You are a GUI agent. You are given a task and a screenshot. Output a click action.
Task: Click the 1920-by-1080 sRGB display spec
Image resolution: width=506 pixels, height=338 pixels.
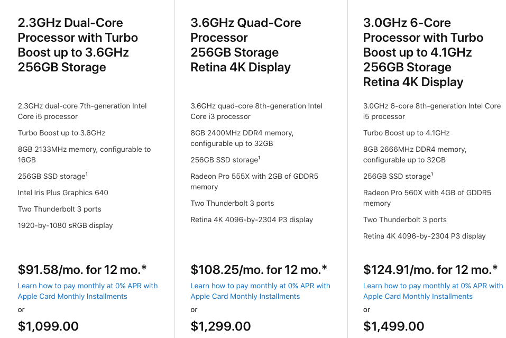pos(65,225)
